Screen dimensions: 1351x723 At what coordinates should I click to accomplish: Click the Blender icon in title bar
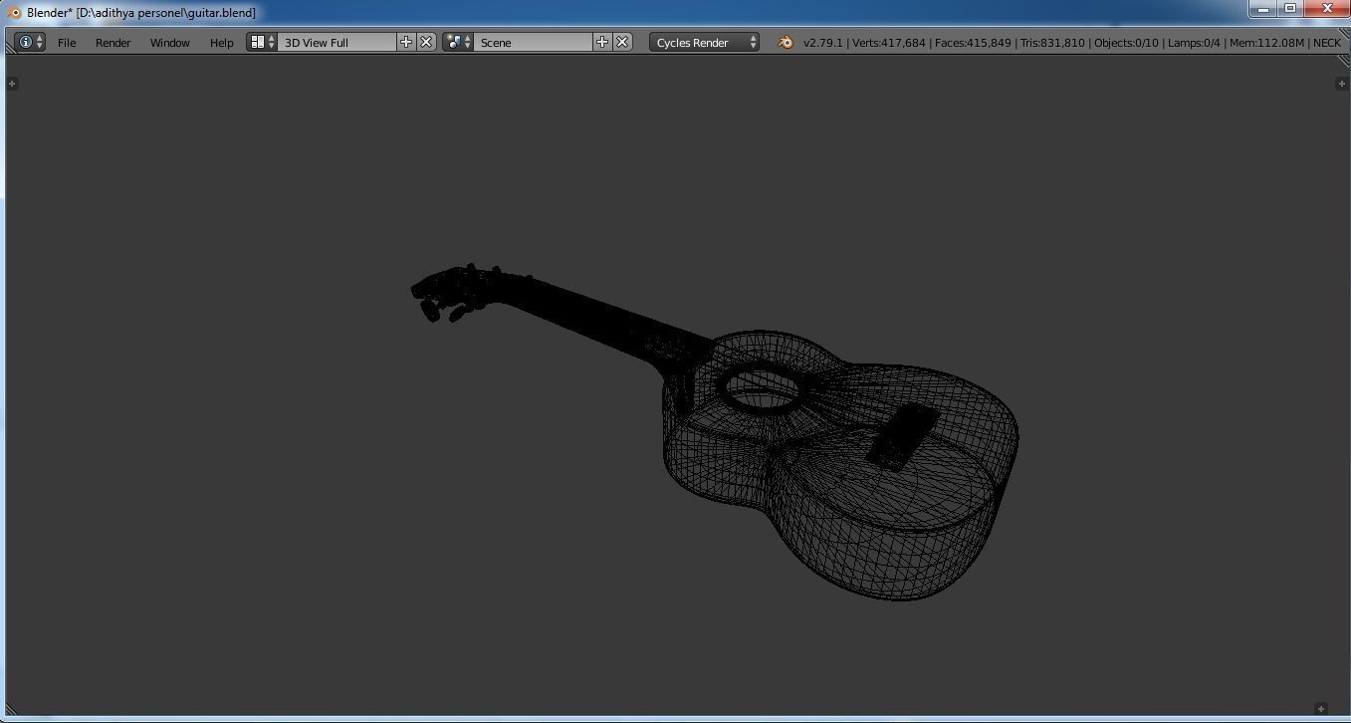(14, 12)
